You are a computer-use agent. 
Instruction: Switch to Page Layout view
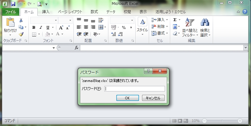click(x=180, y=121)
